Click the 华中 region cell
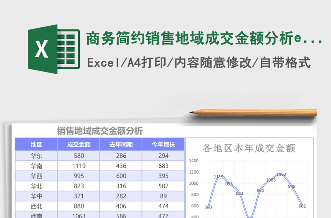 (x=36, y=196)
